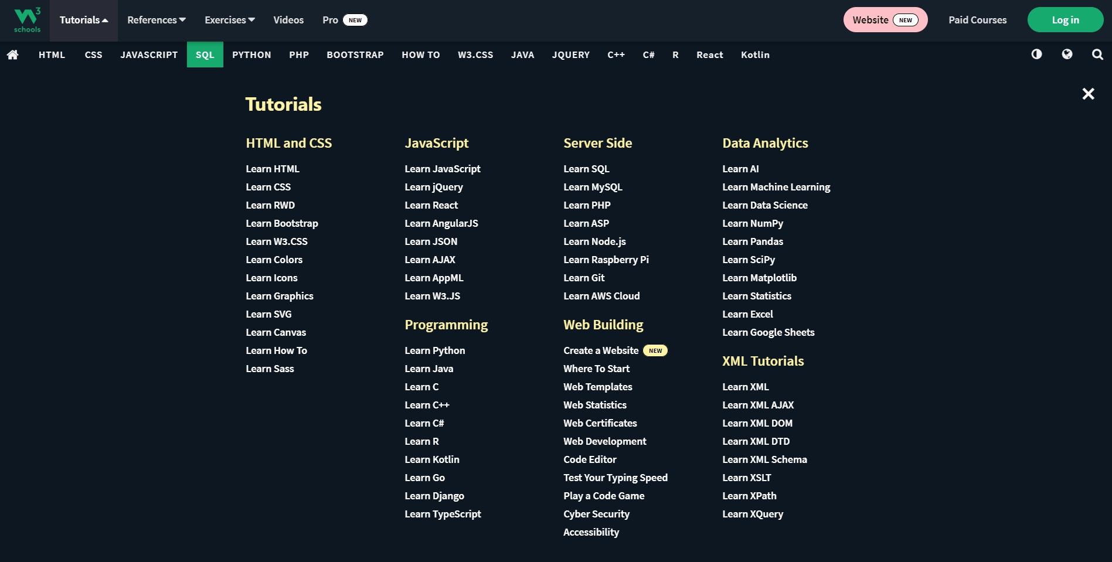
Task: Open Learn XML Schema link
Action: tap(764, 459)
